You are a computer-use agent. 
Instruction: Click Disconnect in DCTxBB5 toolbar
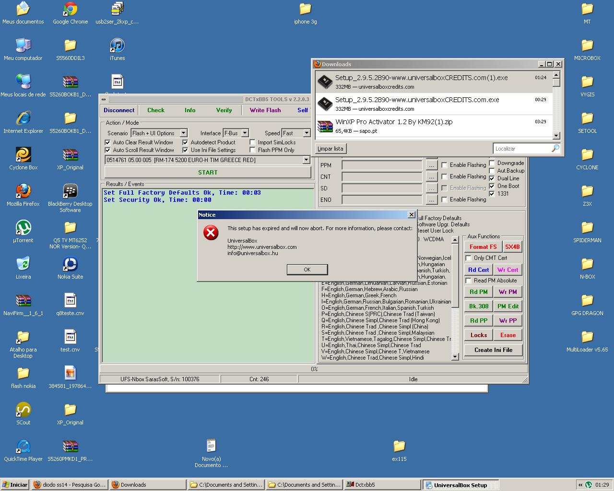(119, 110)
